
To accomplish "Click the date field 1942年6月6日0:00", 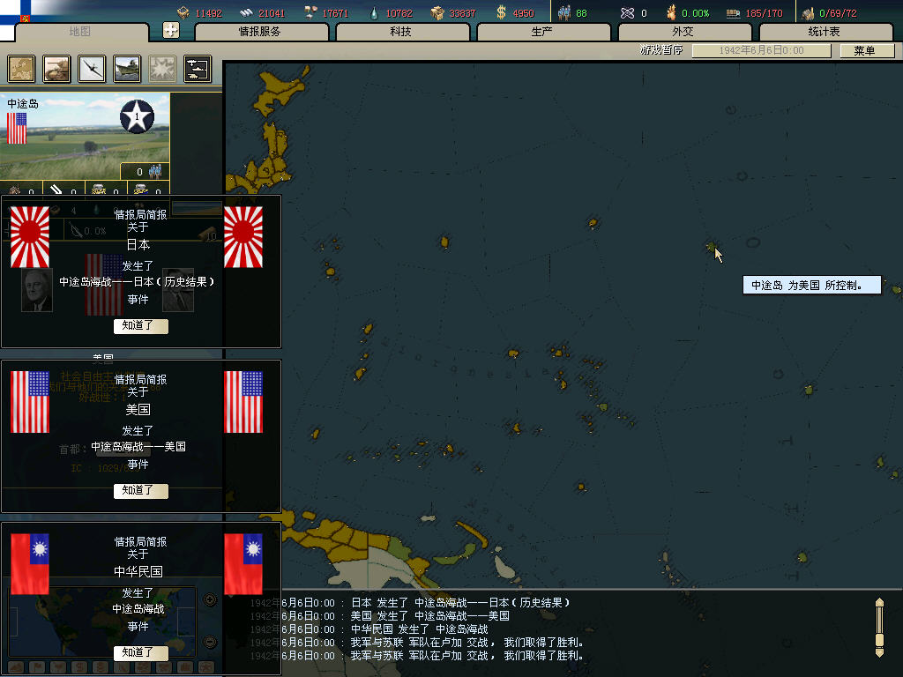I will [761, 50].
